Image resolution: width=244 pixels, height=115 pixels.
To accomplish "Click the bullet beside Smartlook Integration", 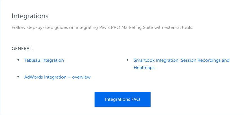I will [x=127, y=60].
